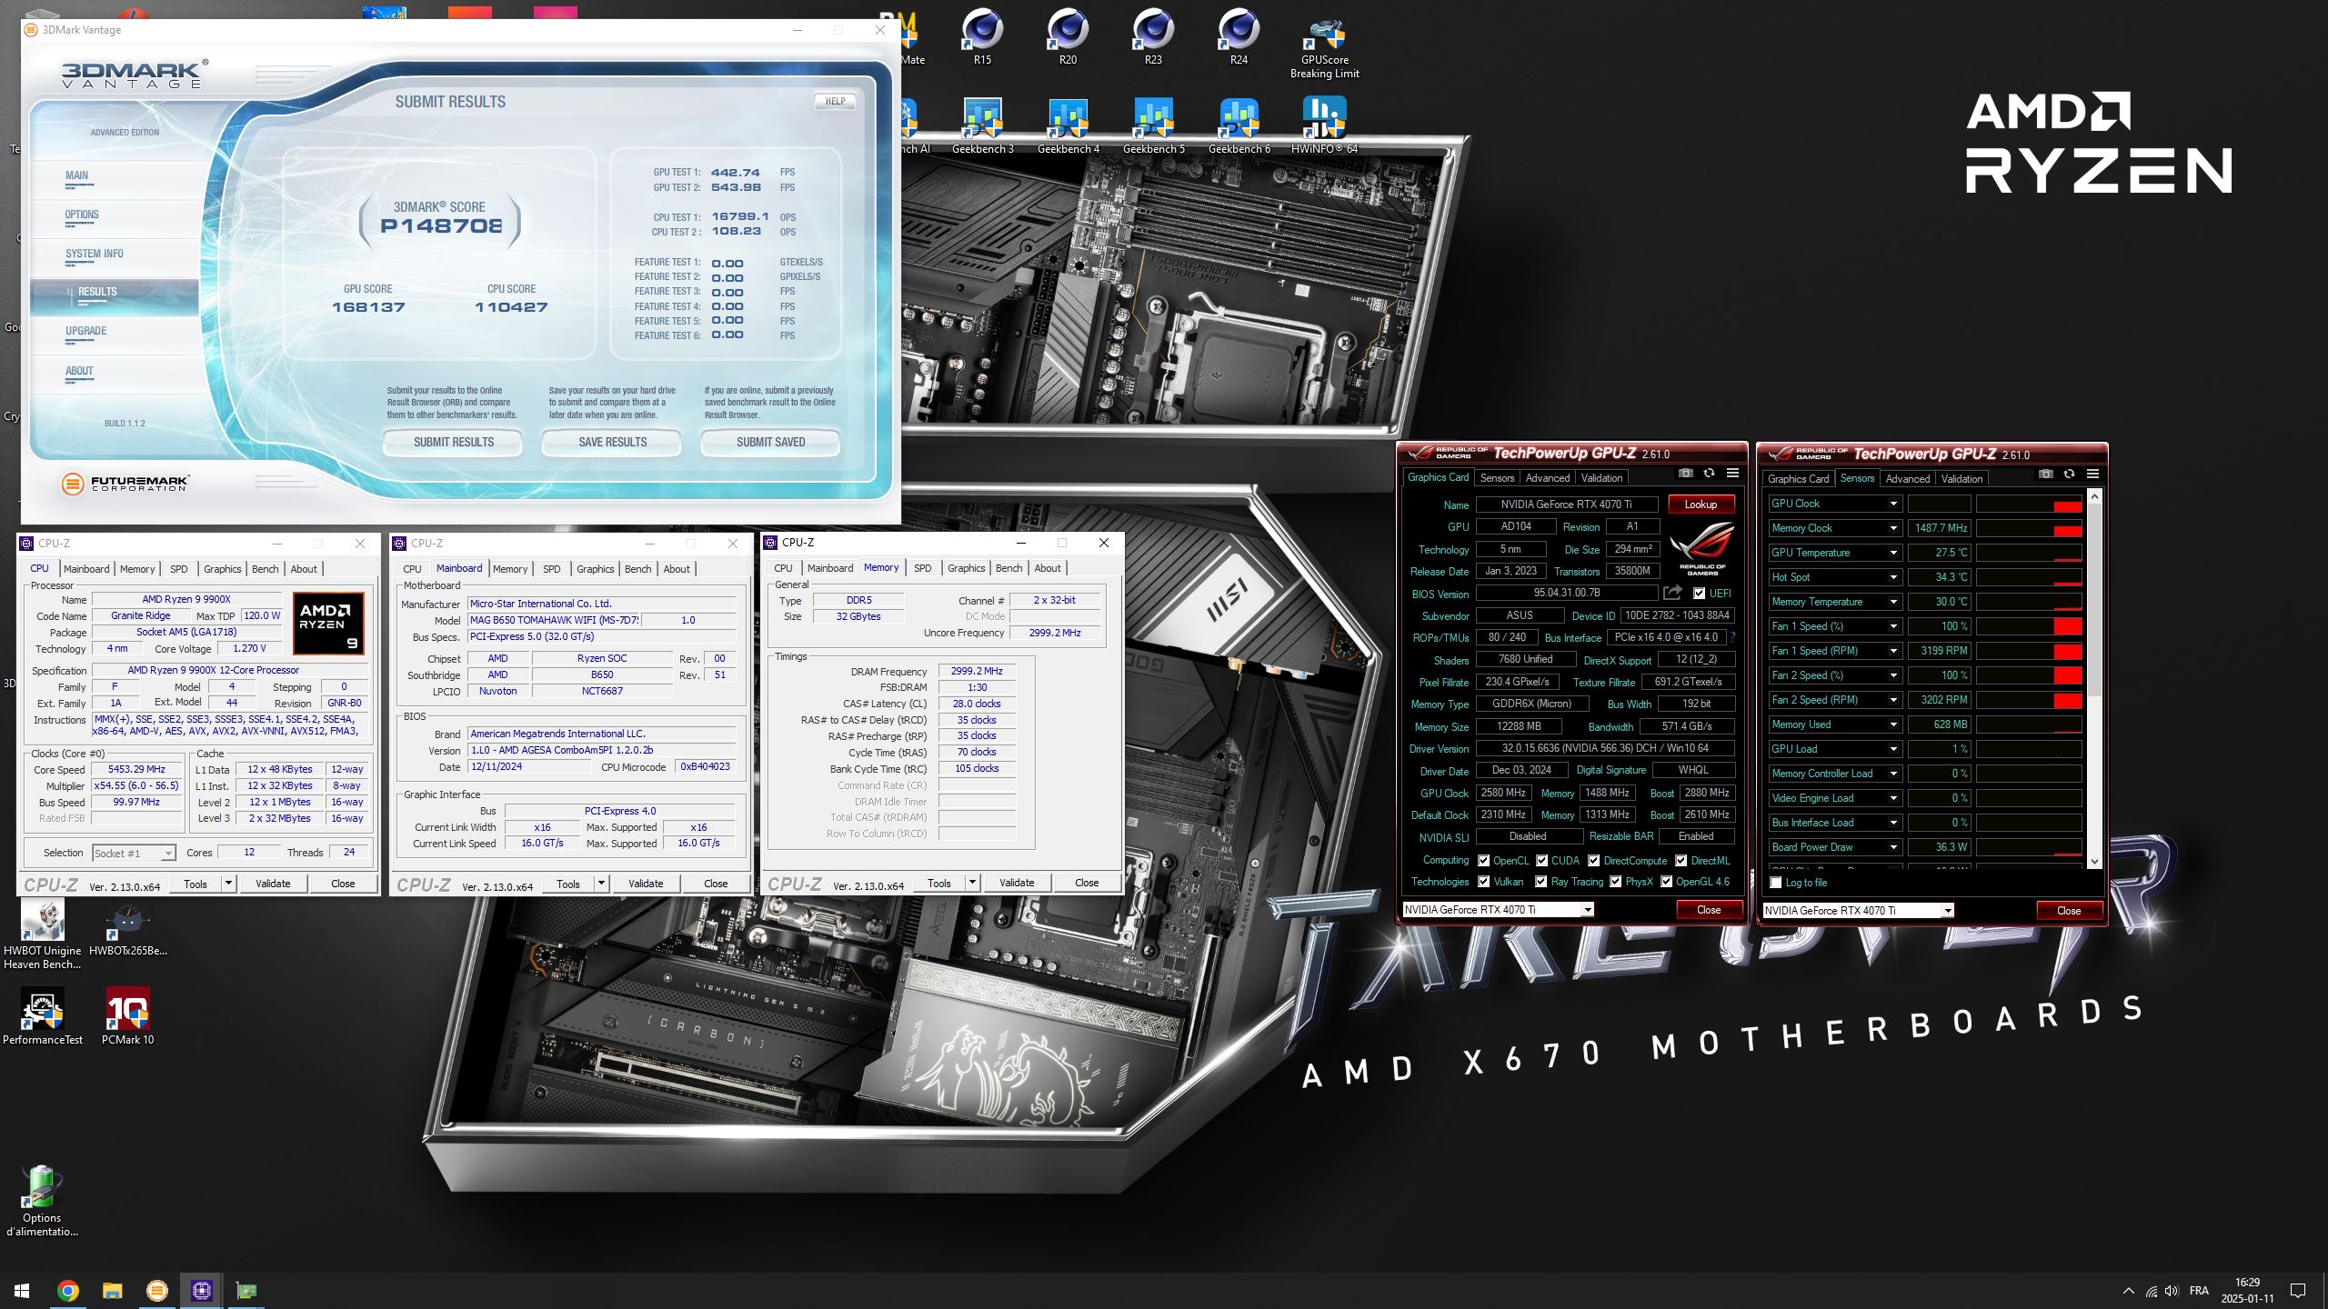Open File Explorer from the taskbar
This screenshot has width=2328, height=1309.
pyautogui.click(x=112, y=1290)
